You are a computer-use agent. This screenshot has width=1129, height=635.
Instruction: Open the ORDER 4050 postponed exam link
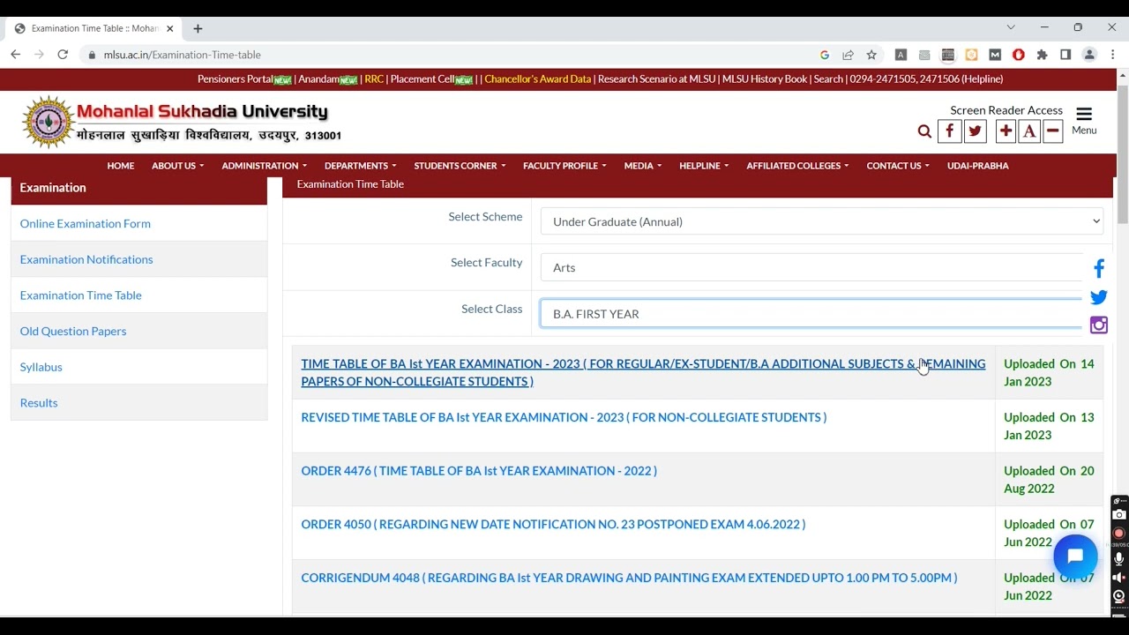(553, 524)
